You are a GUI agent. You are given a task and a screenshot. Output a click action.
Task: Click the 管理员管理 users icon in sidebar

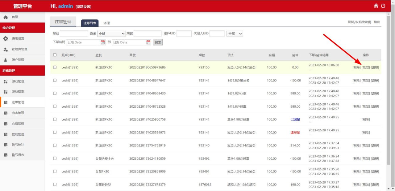6,49
